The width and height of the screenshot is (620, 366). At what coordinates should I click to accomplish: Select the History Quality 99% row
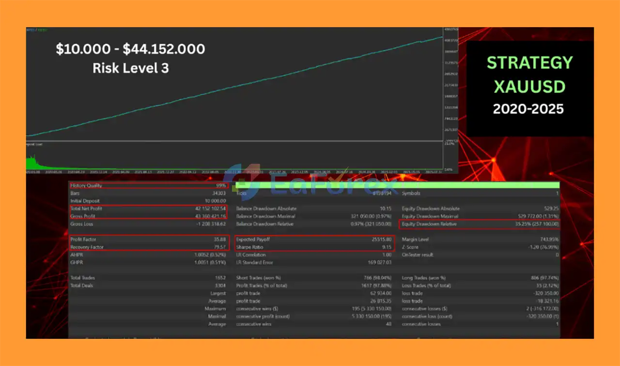pyautogui.click(x=148, y=185)
